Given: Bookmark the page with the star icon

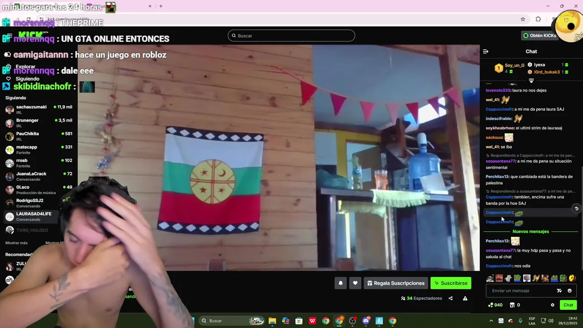Looking at the screenshot, I should click(x=523, y=19).
